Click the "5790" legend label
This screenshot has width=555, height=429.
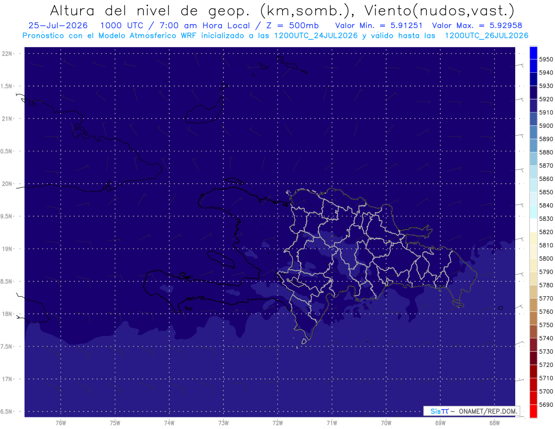click(x=546, y=272)
